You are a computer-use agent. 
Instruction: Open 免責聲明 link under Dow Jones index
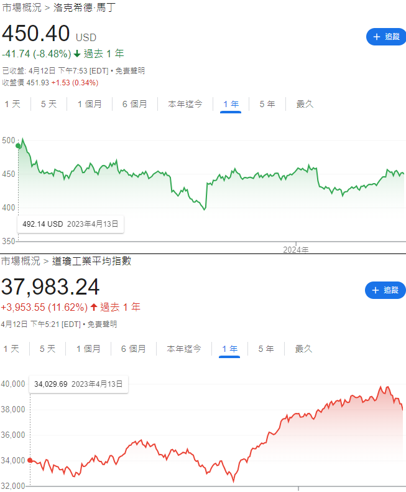click(x=101, y=324)
